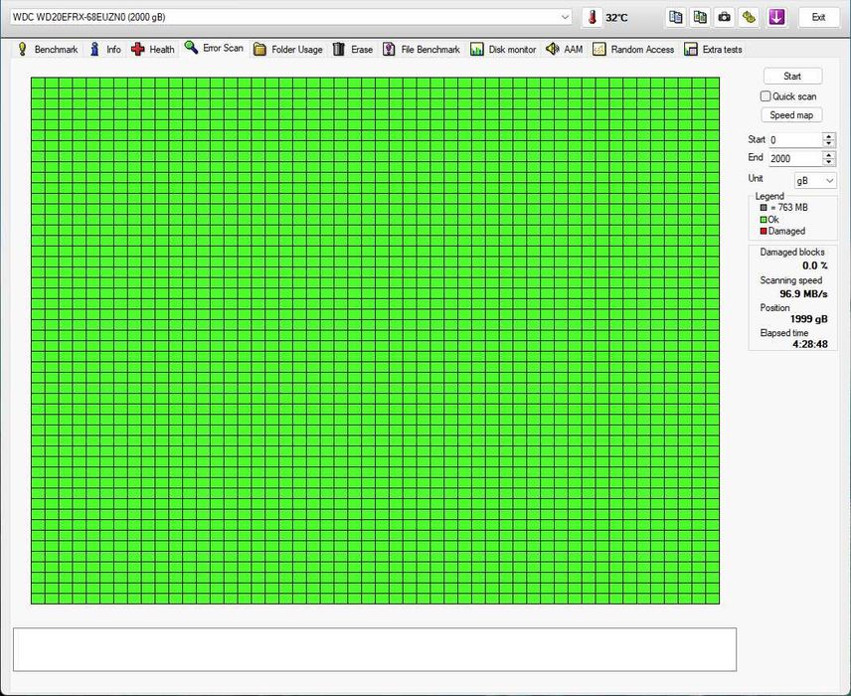Click the copy text to clipboard icon
Viewport: 851px width, 696px height.
click(x=676, y=17)
